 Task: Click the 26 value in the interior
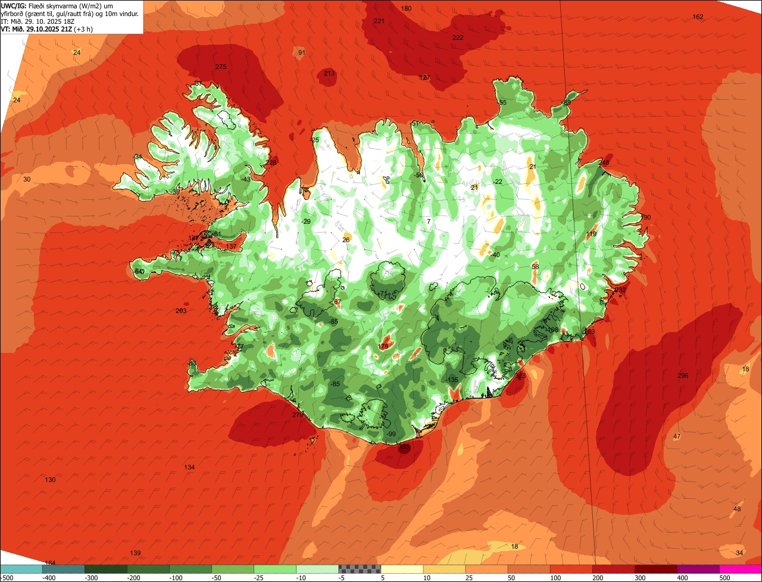(x=346, y=240)
